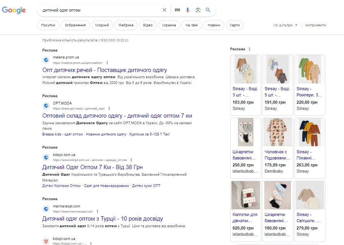Click the Demibaby seller name
This screenshot has width=344, height=245.
tap(274, 171)
